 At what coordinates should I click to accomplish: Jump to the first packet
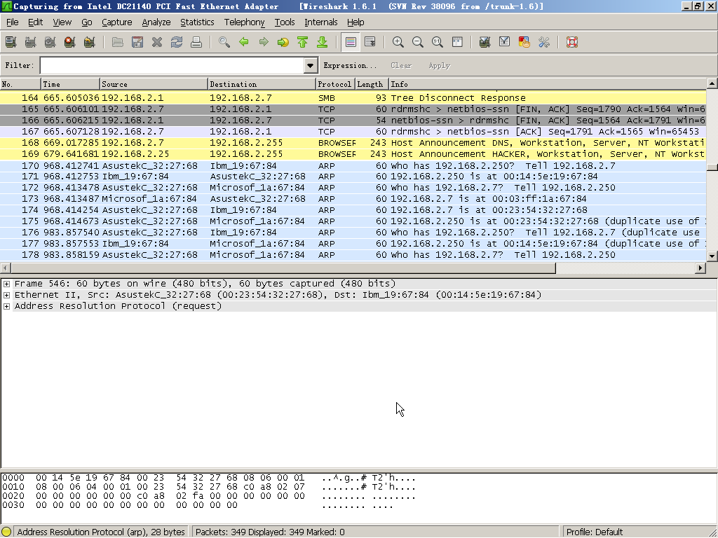tap(303, 42)
